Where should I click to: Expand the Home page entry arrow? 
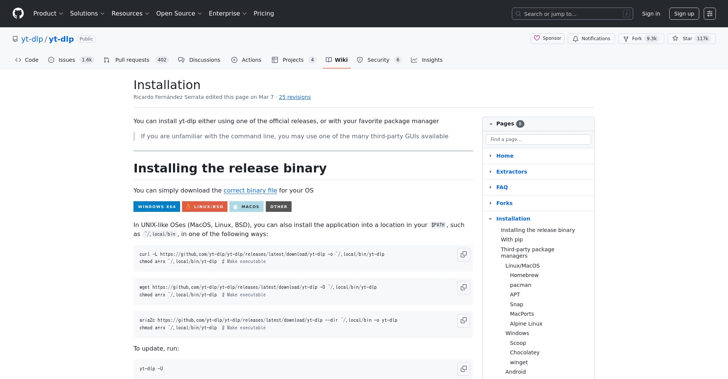pos(491,156)
